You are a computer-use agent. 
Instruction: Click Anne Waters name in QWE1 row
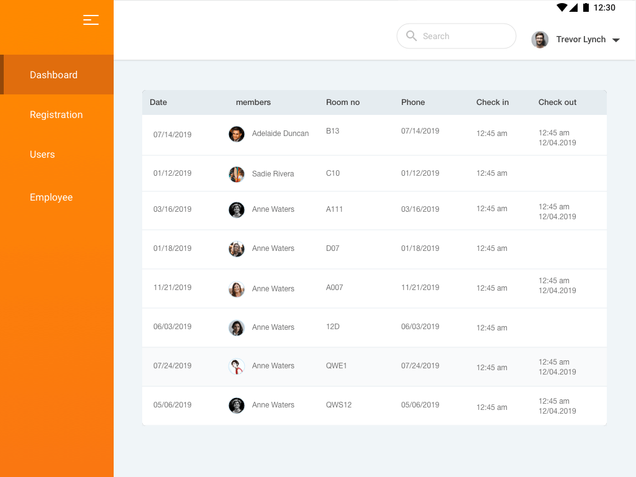point(273,366)
